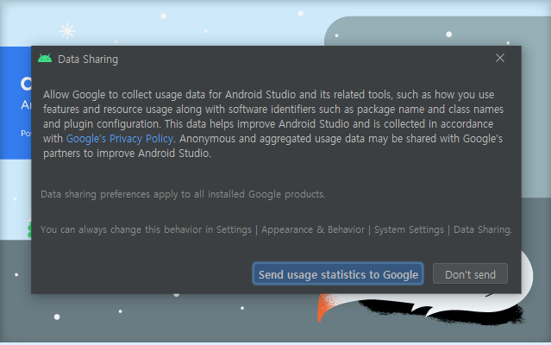Click the Android logo in dialog title
Screen dimensions: 551x345
click(45, 59)
